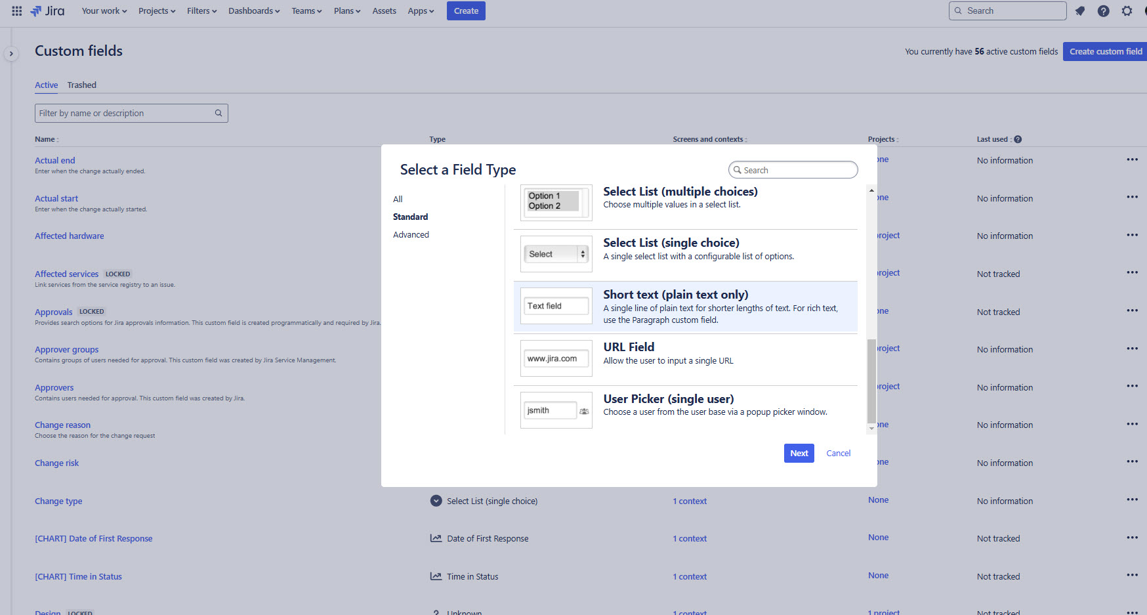
Task: Click the Create button in top bar
Action: [x=466, y=11]
